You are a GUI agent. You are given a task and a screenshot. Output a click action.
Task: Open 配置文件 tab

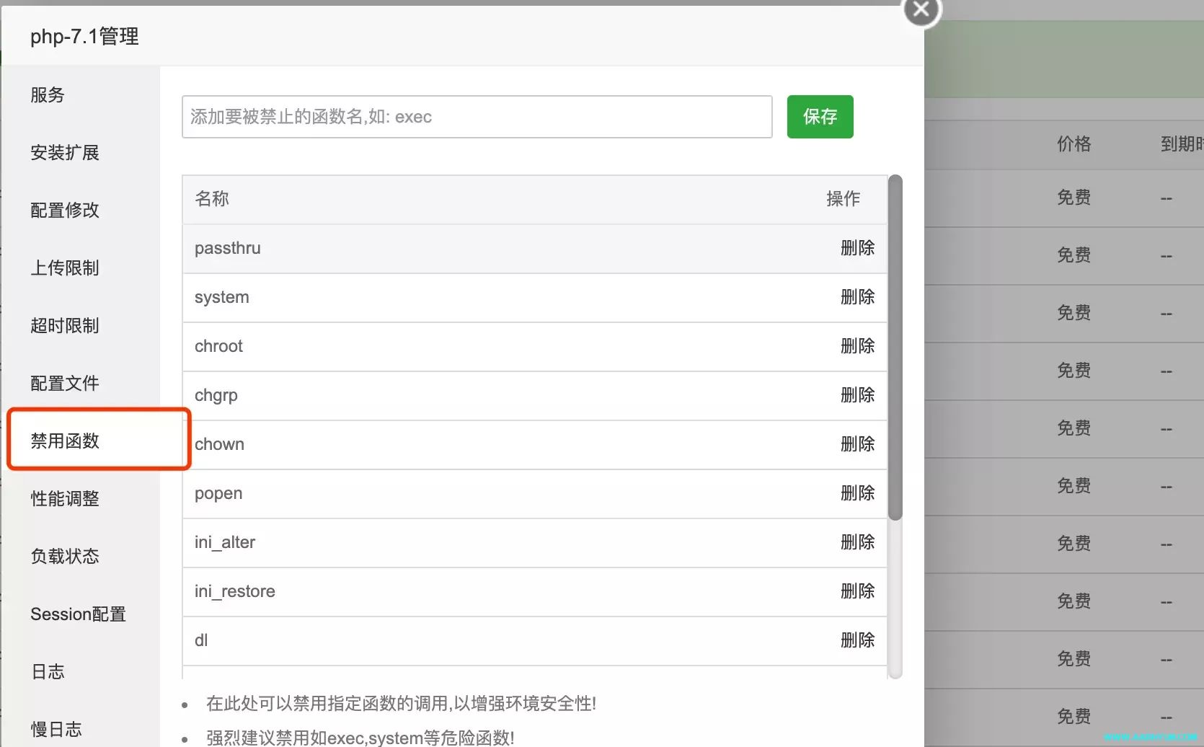click(x=65, y=384)
